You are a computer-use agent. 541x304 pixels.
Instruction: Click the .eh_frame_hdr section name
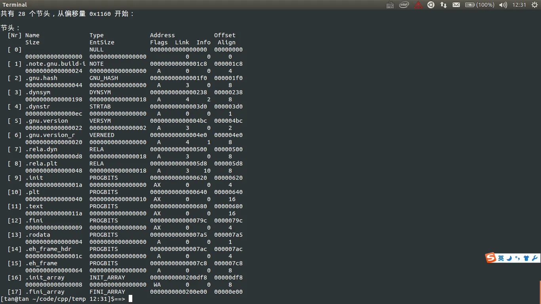pos(48,249)
